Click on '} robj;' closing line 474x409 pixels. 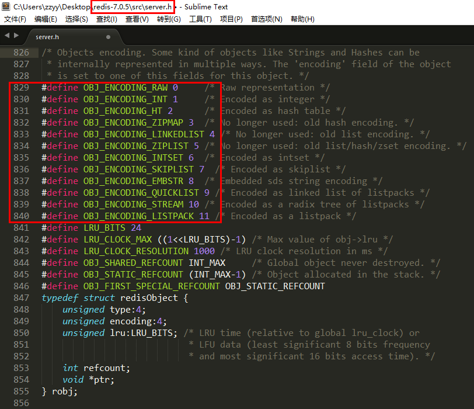click(60, 391)
